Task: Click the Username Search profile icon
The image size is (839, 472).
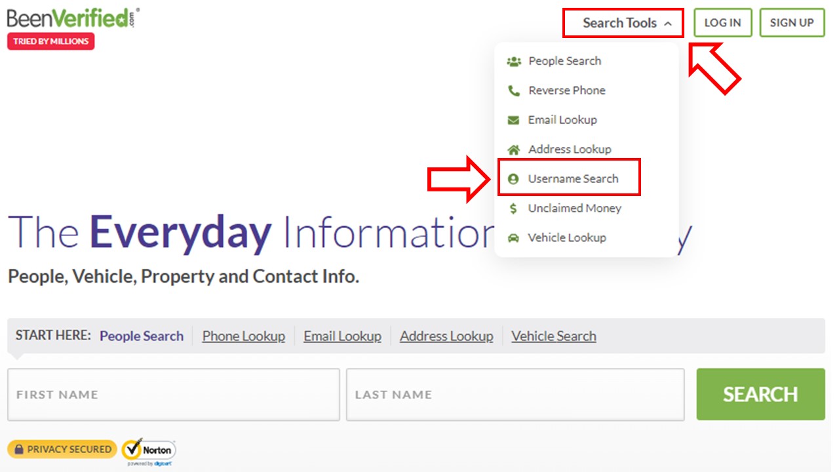Action: click(x=513, y=179)
